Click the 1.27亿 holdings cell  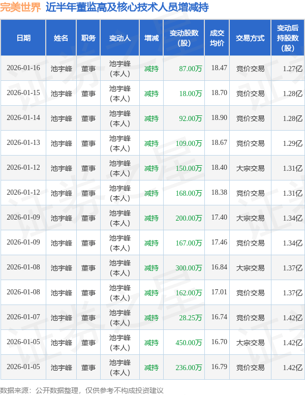click(292, 69)
